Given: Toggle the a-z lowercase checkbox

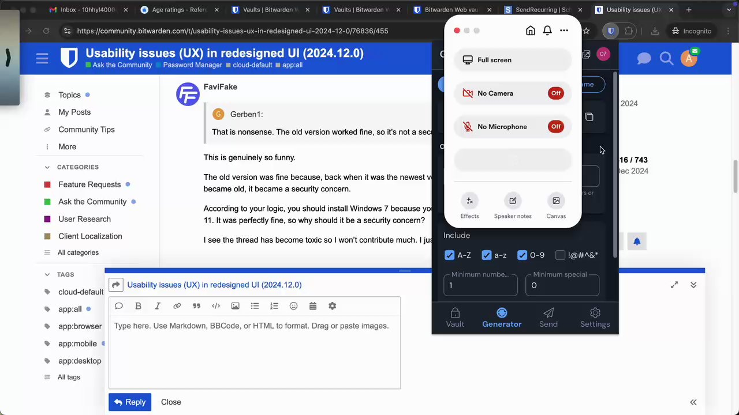Looking at the screenshot, I should click(x=487, y=255).
